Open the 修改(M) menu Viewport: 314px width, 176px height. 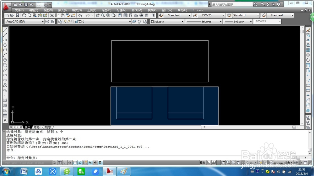(x=137, y=10)
